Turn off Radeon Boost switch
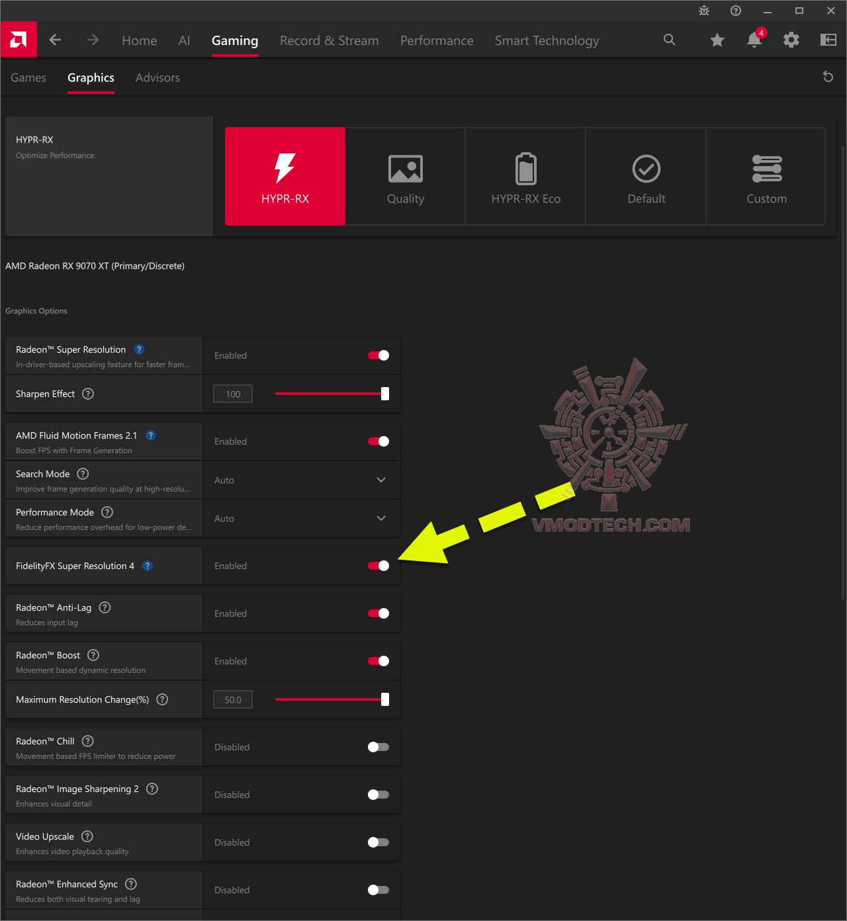The image size is (847, 921). coord(379,661)
